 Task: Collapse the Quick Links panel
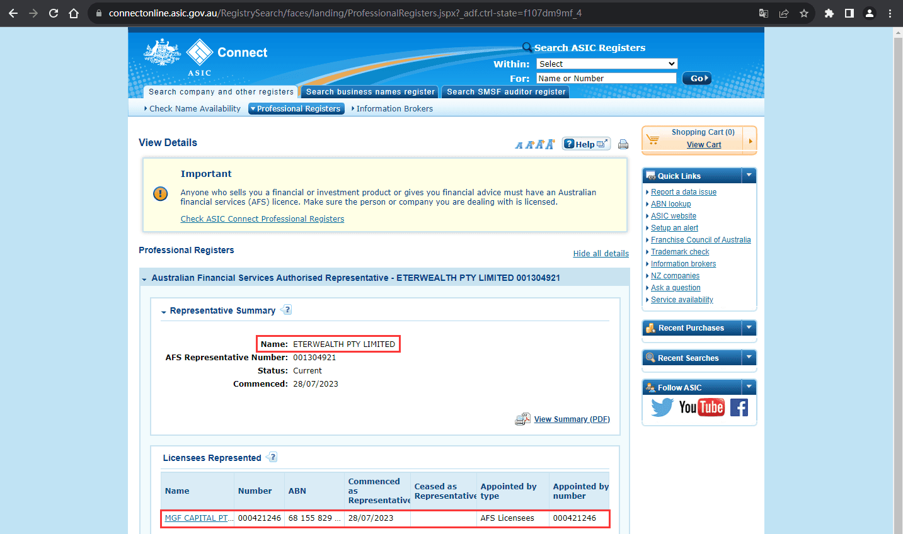pyautogui.click(x=749, y=175)
